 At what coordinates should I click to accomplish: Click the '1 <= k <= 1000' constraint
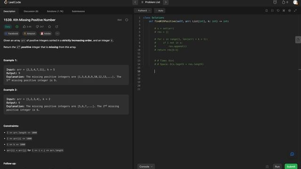pyautogui.click(x=16, y=145)
